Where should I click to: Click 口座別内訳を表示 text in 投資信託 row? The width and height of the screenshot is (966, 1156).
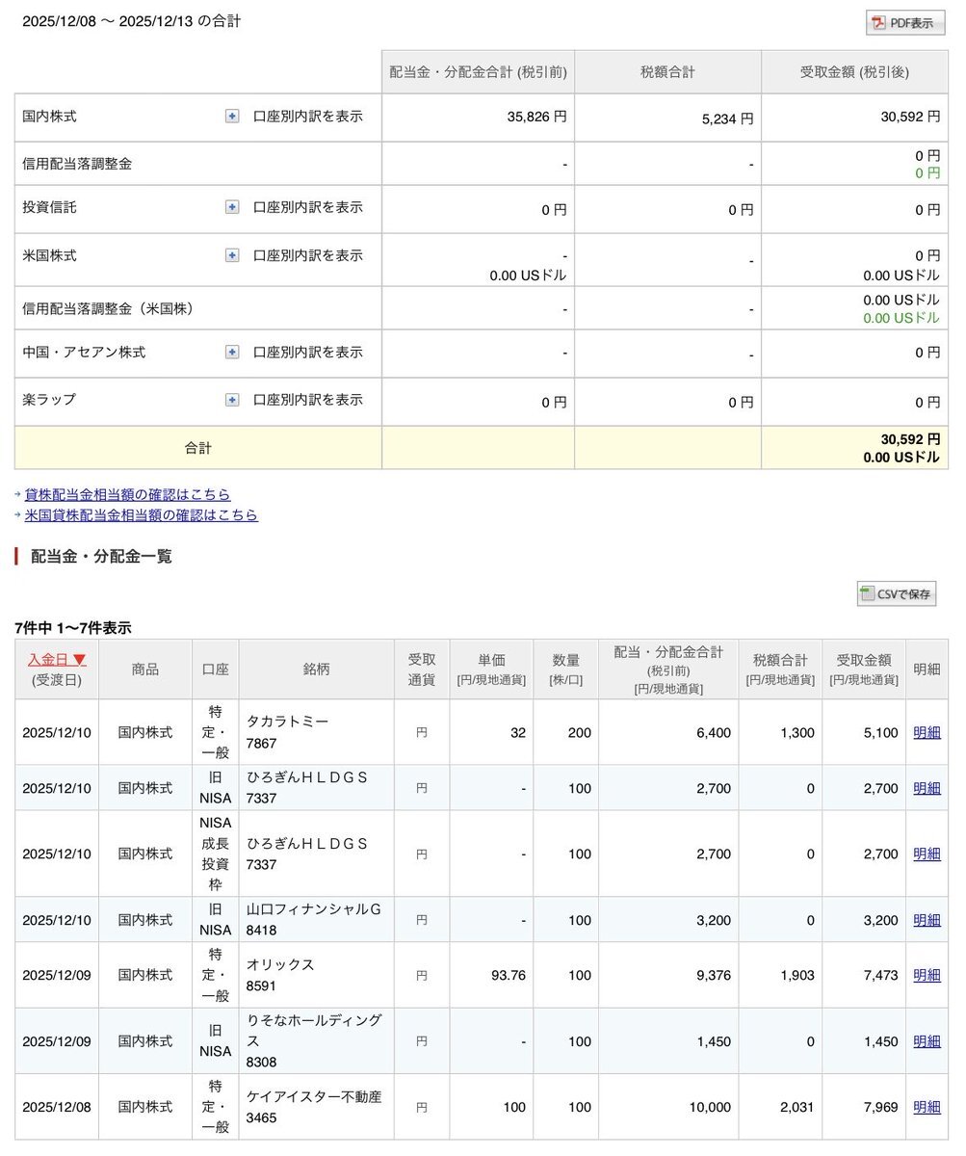(308, 207)
